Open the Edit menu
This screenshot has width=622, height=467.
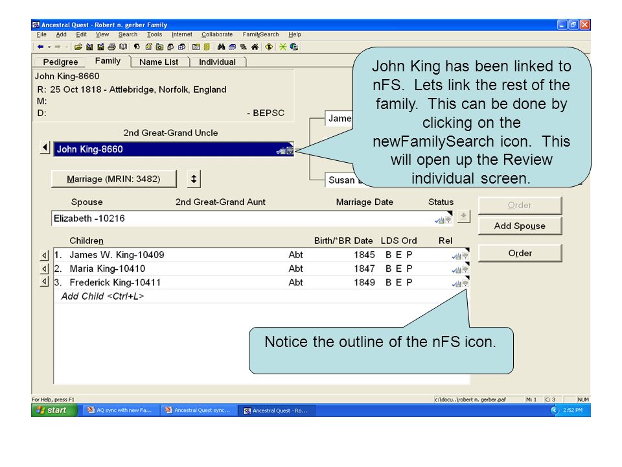82,34
